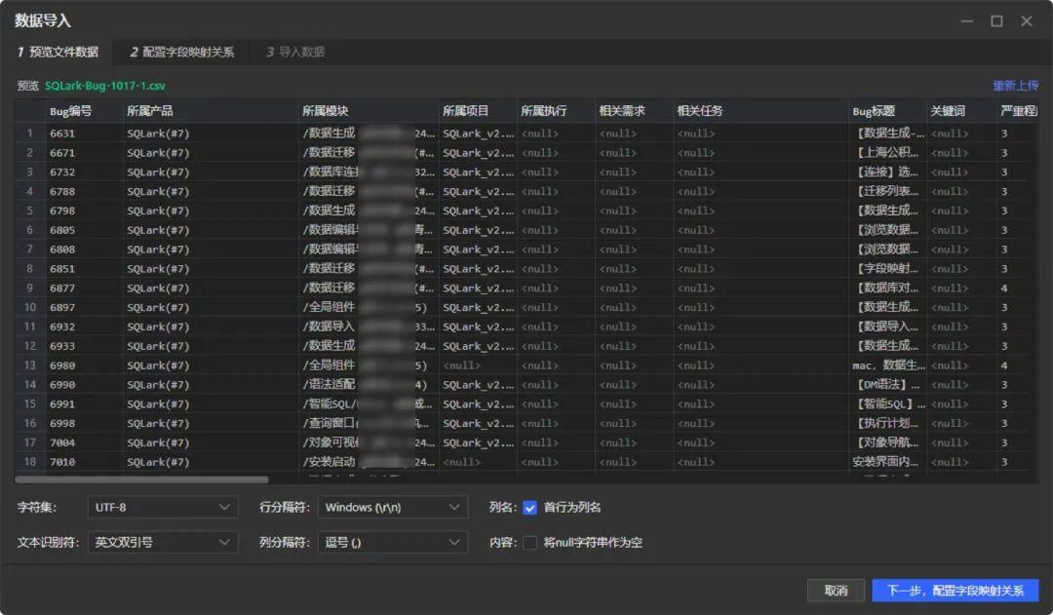This screenshot has width=1053, height=615.
Task: Close the 数据导入 dialog
Action: tap(1027, 20)
